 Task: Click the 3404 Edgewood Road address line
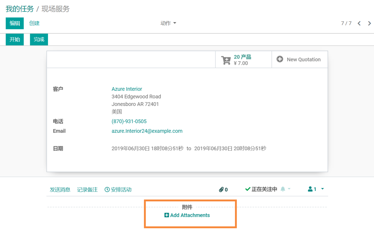136,97
